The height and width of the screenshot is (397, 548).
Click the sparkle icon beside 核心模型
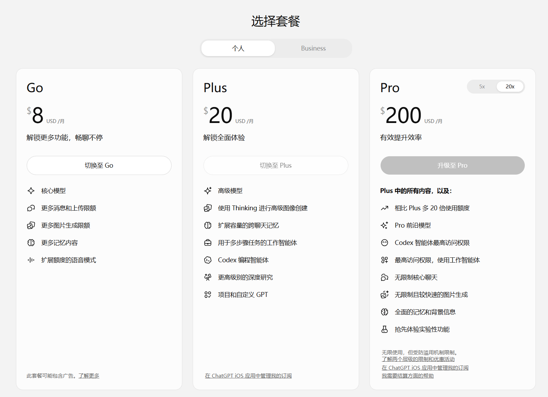pyautogui.click(x=31, y=191)
